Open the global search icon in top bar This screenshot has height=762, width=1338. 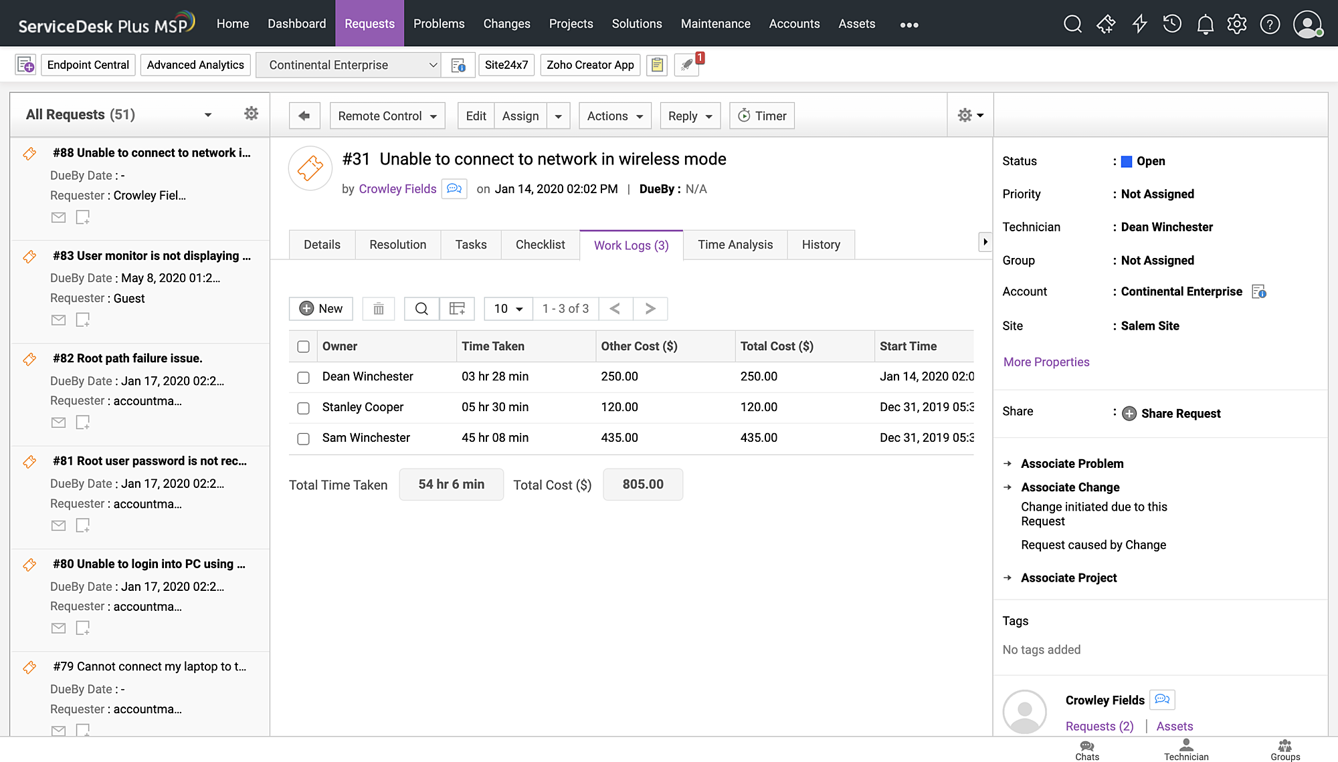[1072, 23]
